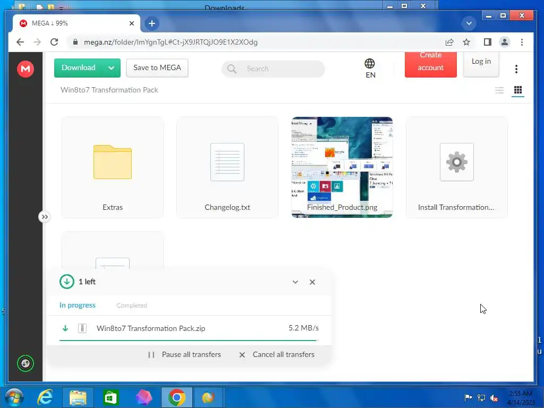Click the Win8to7 Transformation Pack.zip transfer row

[x=189, y=328]
